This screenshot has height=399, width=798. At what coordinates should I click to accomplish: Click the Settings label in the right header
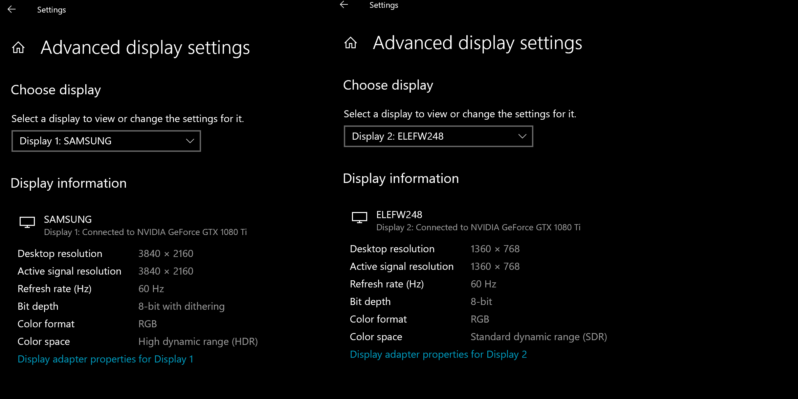pos(384,5)
